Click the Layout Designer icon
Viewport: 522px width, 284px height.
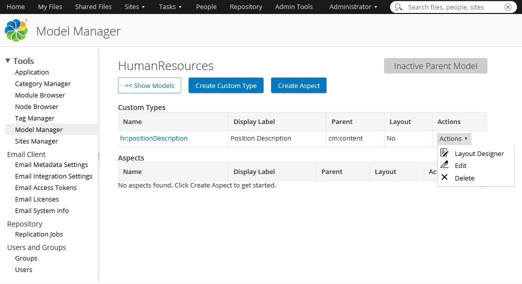pos(444,153)
